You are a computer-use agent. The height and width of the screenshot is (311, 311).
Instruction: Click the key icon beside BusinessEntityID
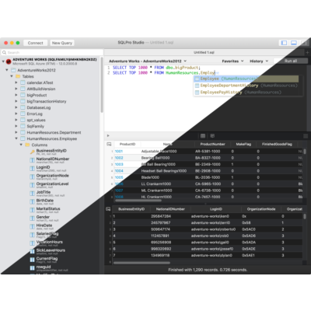pos(33,152)
